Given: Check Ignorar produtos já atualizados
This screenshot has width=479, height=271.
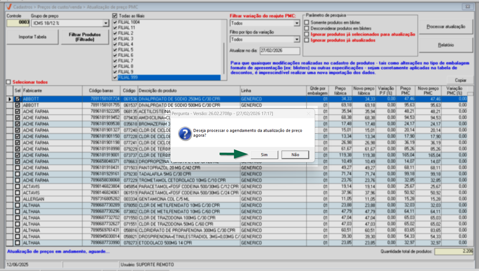Looking at the screenshot, I should coord(307,40).
